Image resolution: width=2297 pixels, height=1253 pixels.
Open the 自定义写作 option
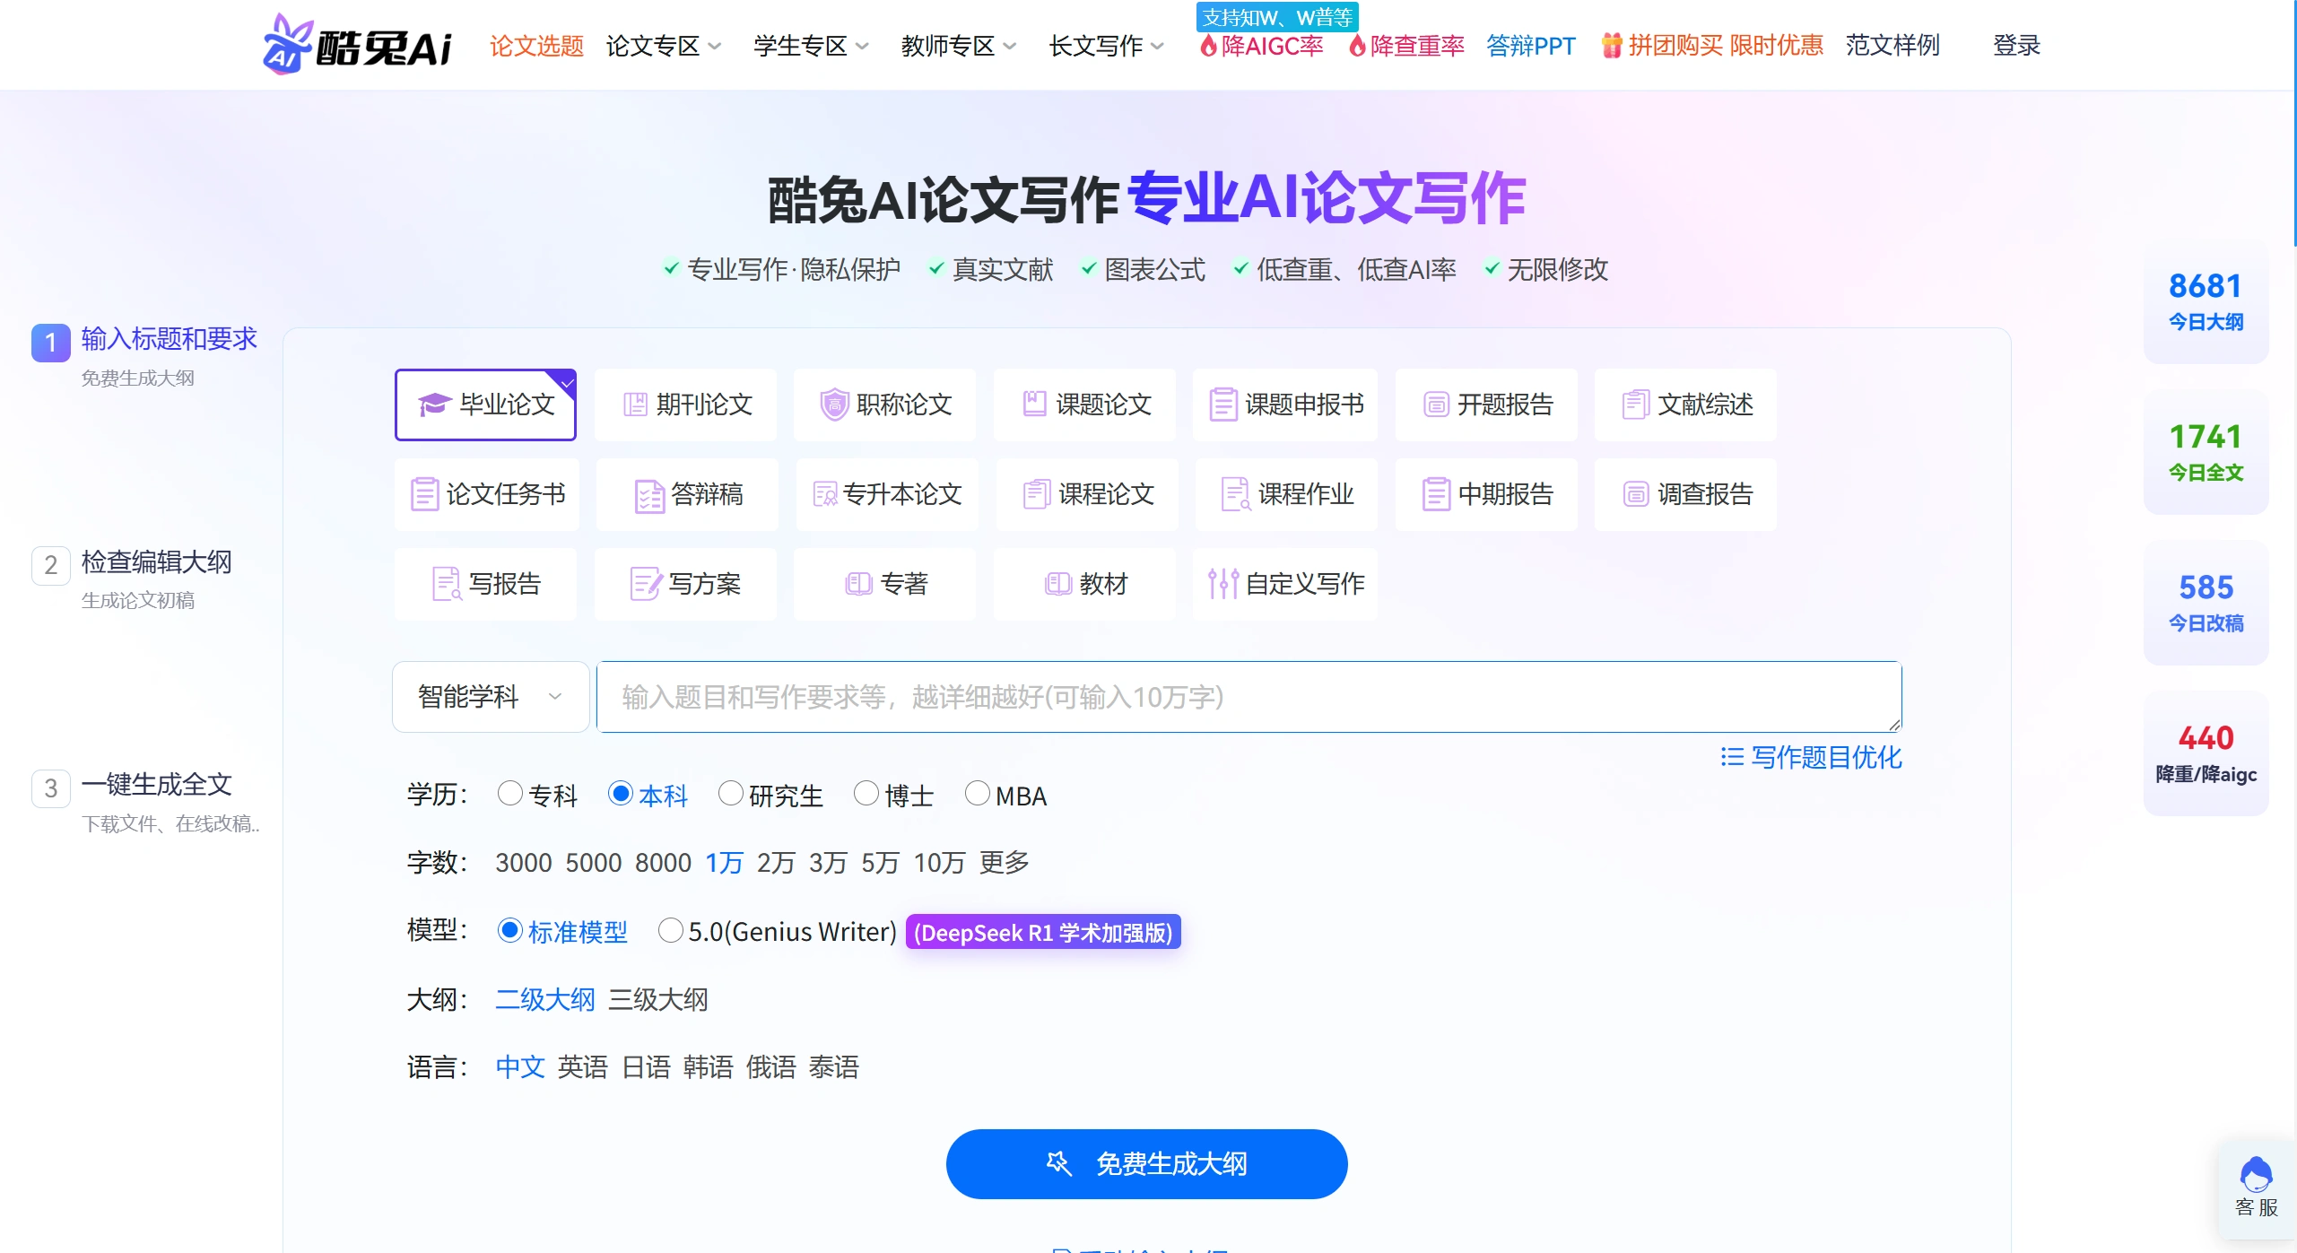(1285, 584)
